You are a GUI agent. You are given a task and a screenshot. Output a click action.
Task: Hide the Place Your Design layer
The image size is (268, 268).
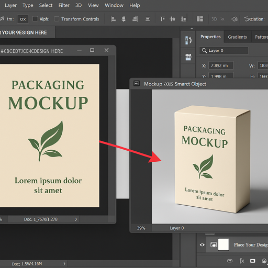coord(202,245)
